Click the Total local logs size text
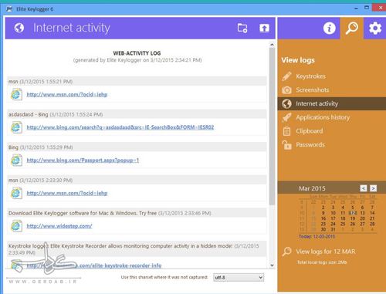Image resolution: width=386 pixels, height=294 pixels. [x=322, y=262]
